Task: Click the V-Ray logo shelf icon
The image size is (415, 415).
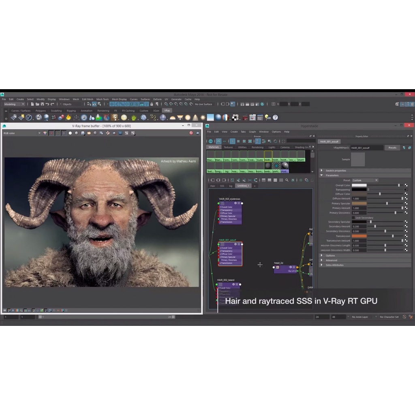Action: coord(29,118)
